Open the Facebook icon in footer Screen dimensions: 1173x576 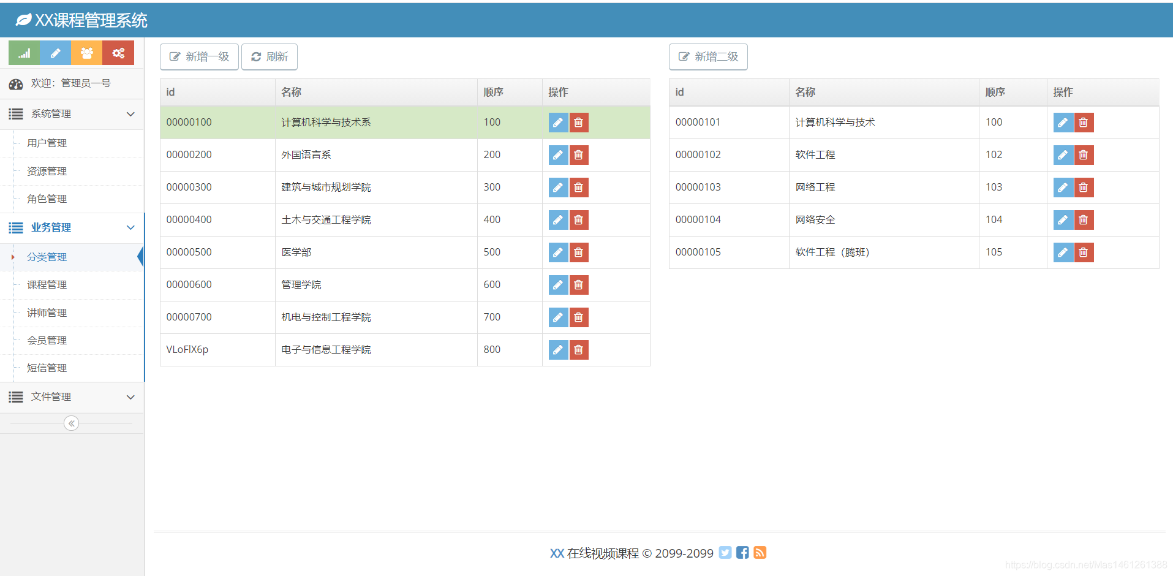[742, 553]
